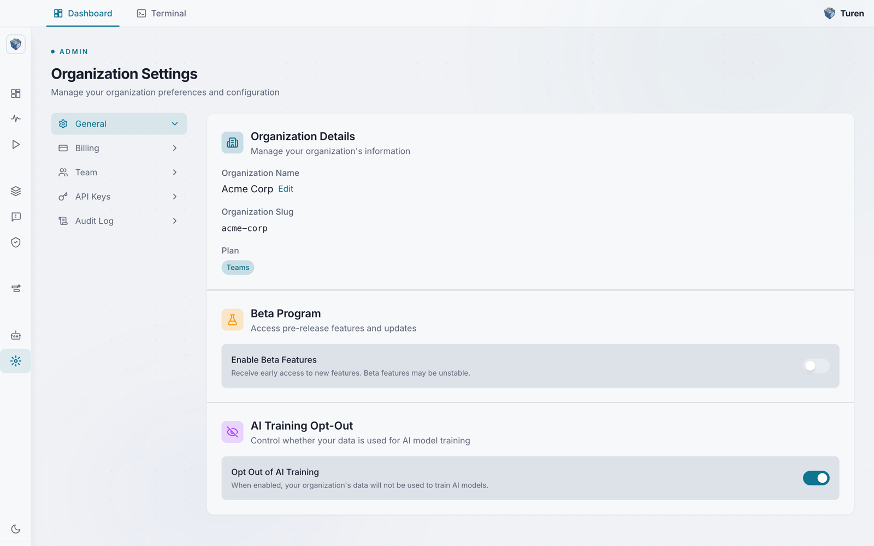Viewport: 874px width, 546px height.
Task: Select Audit Log in settings menu
Action: click(x=119, y=221)
